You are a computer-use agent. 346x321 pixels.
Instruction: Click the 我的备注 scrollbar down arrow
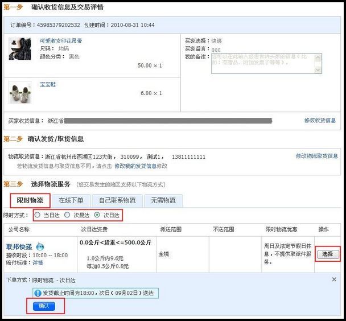point(318,70)
